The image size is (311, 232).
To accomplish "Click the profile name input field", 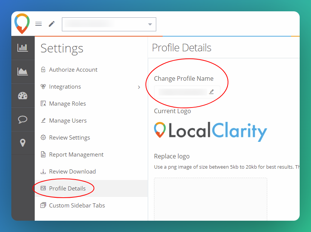I will tap(187, 92).
